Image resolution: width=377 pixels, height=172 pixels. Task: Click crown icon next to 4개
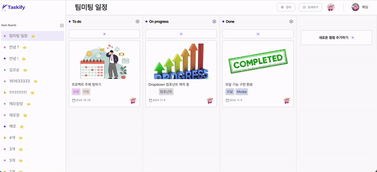[x=20, y=138]
